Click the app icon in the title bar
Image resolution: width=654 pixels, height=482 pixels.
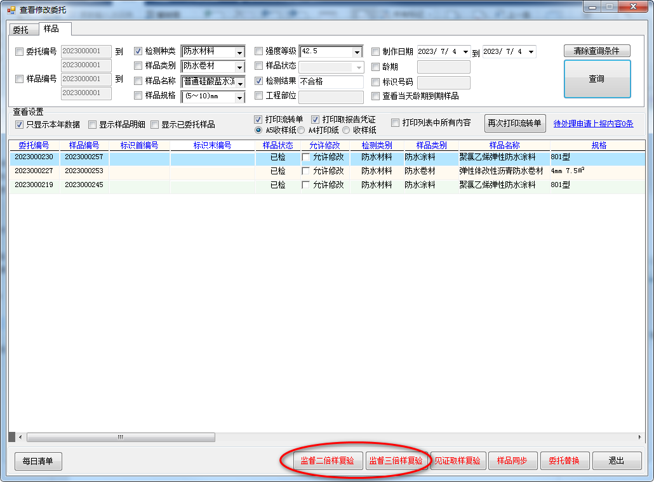point(11,10)
